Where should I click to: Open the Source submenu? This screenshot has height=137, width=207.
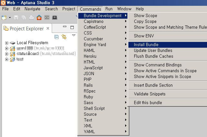point(103,114)
